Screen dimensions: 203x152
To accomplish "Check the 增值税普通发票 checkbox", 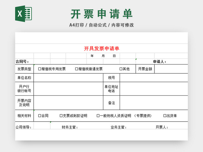I will tap(76, 69).
